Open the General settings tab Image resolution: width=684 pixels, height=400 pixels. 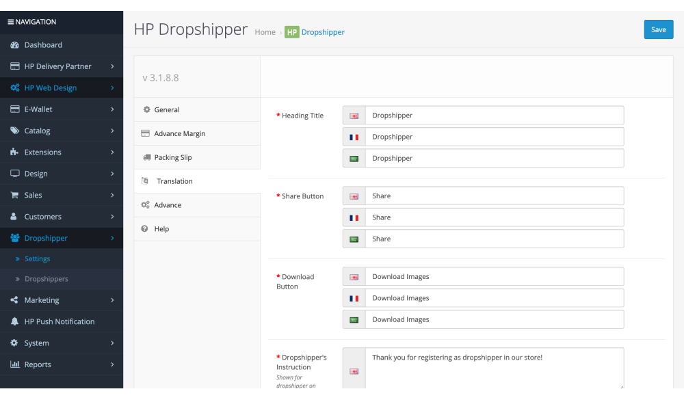[x=166, y=109]
